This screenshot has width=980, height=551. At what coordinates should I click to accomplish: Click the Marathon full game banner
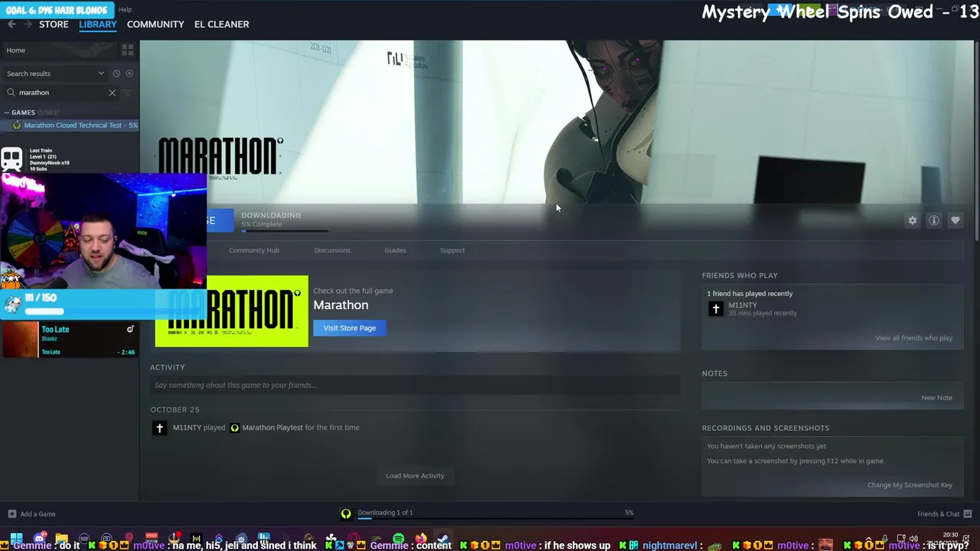(x=231, y=311)
